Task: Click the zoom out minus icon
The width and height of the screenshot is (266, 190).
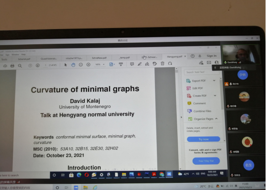Action: point(81,65)
